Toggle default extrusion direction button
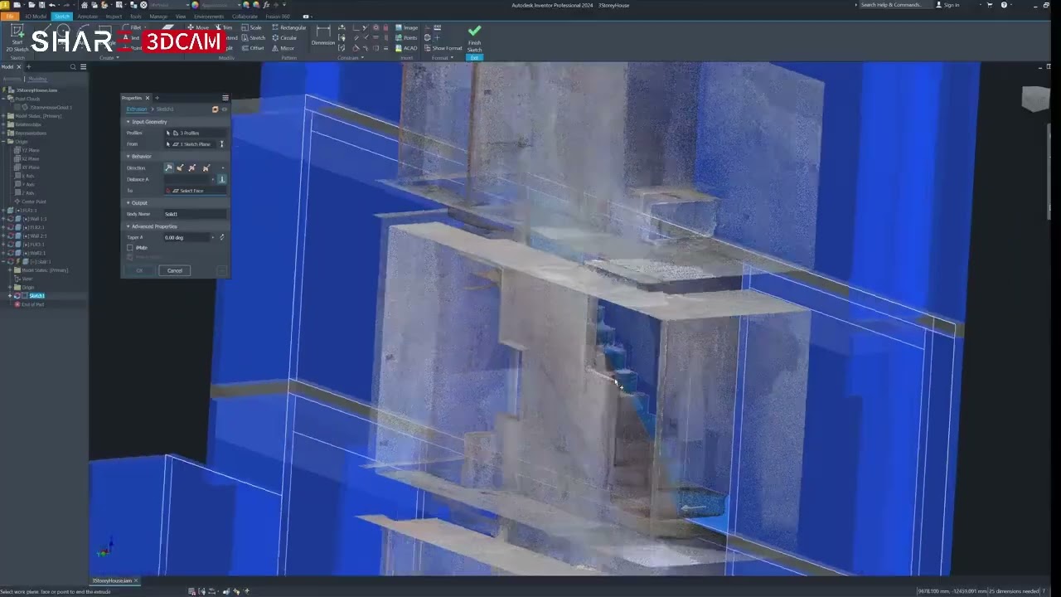1061x597 pixels. click(169, 167)
